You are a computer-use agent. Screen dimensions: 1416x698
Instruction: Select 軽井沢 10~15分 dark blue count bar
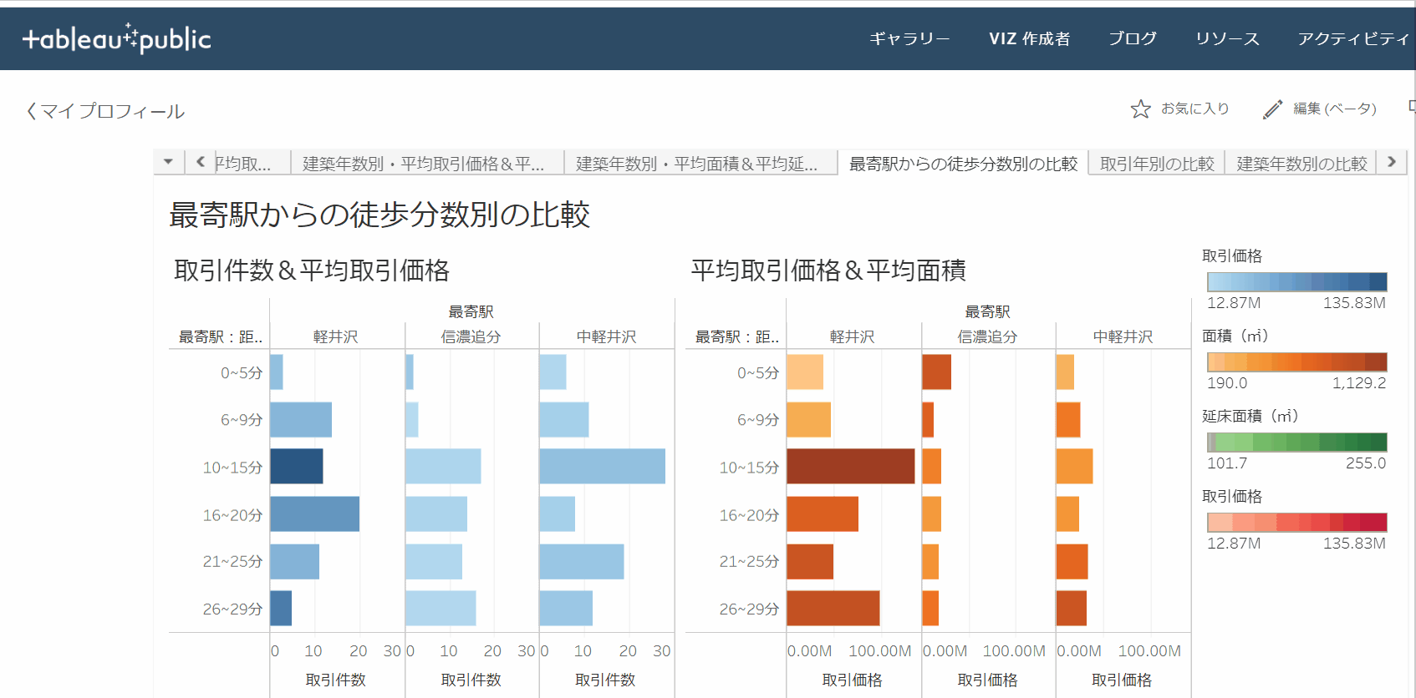[297, 467]
